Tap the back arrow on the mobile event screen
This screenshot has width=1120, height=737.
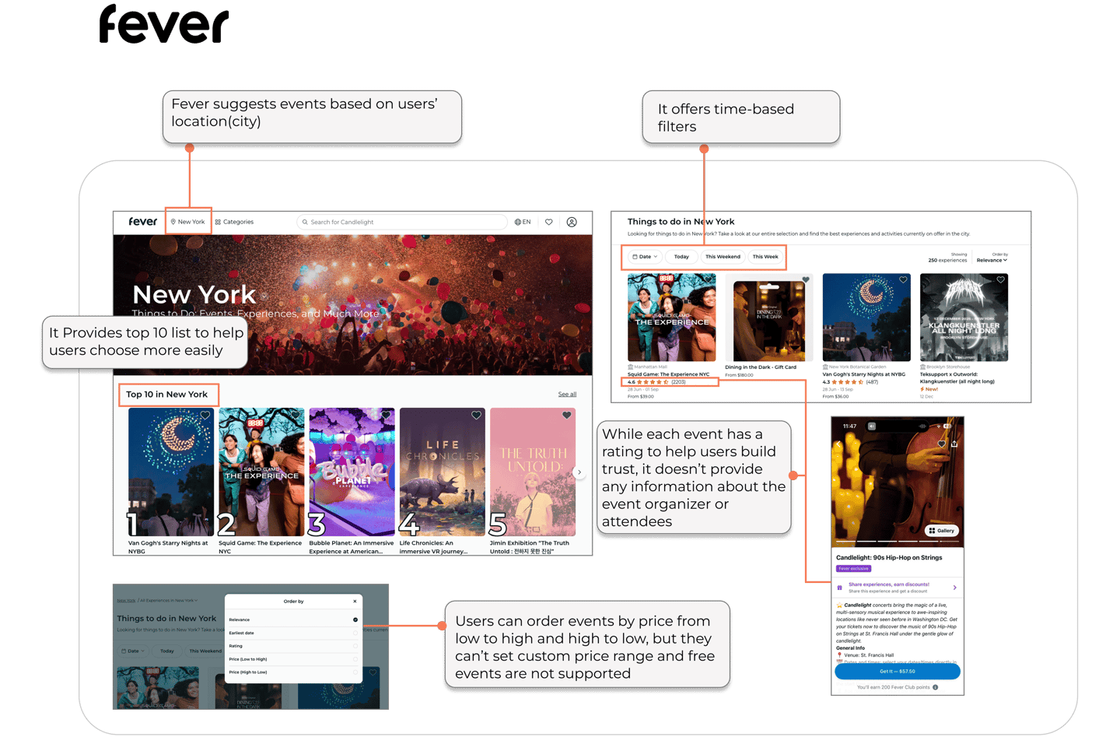click(x=839, y=444)
